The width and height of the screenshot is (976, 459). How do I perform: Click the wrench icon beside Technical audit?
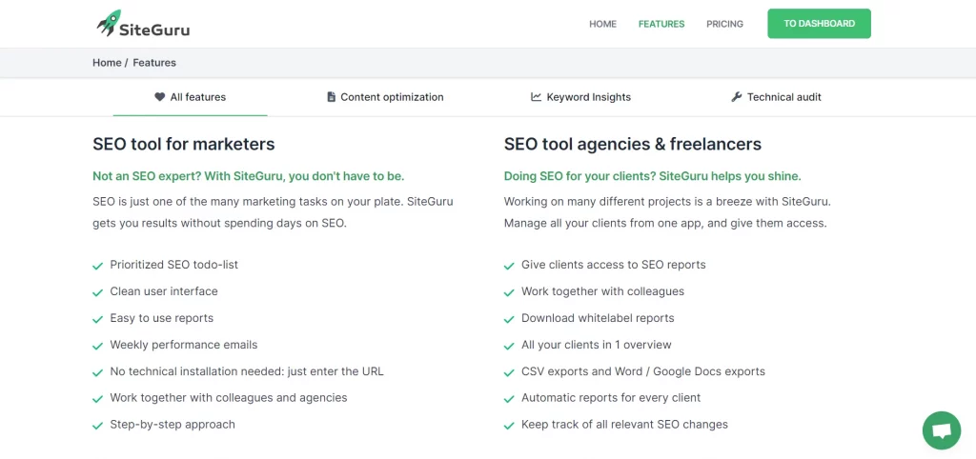(737, 97)
